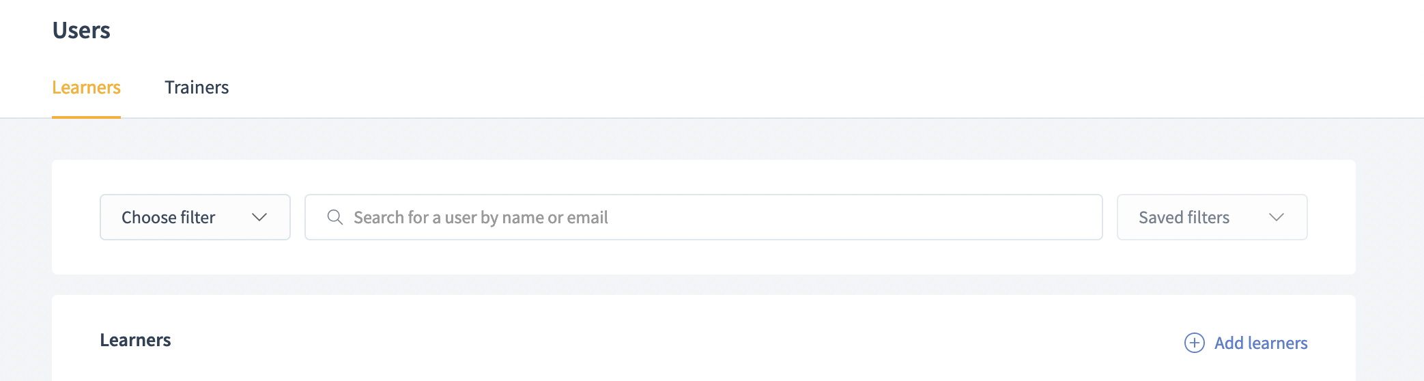Click the orange underline below Learners tab
The width and height of the screenshot is (1424, 381).
point(86,117)
